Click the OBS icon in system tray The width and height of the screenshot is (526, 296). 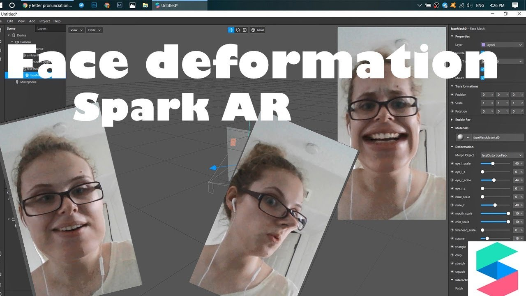pyautogui.click(x=437, y=5)
